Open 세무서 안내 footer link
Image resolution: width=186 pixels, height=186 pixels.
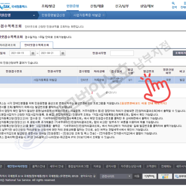click(56, 166)
